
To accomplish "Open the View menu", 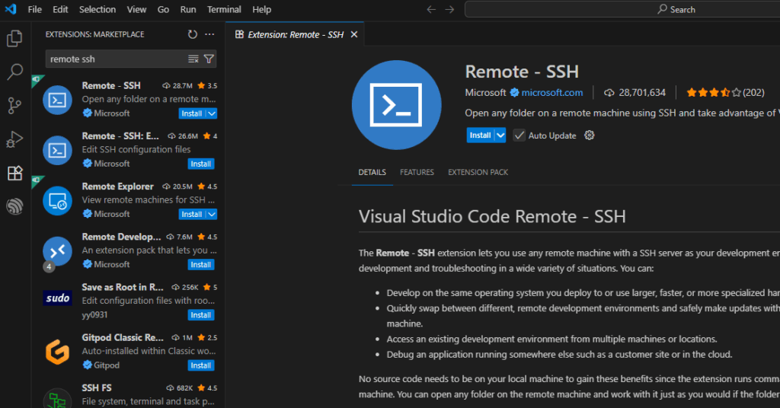I will (x=136, y=9).
